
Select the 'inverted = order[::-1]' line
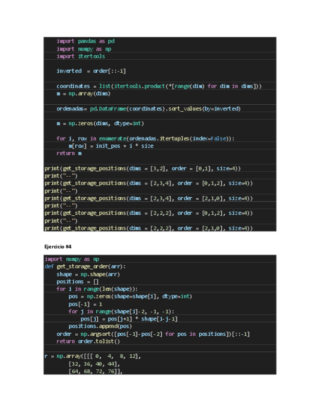[x=91, y=71]
